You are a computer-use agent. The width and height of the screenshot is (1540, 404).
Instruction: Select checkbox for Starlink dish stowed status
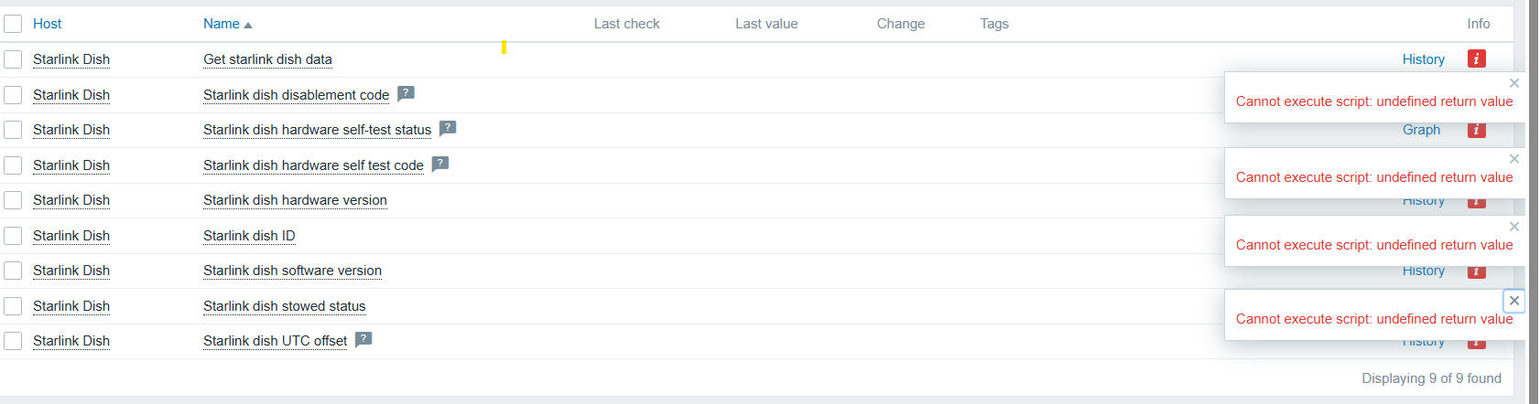[13, 306]
